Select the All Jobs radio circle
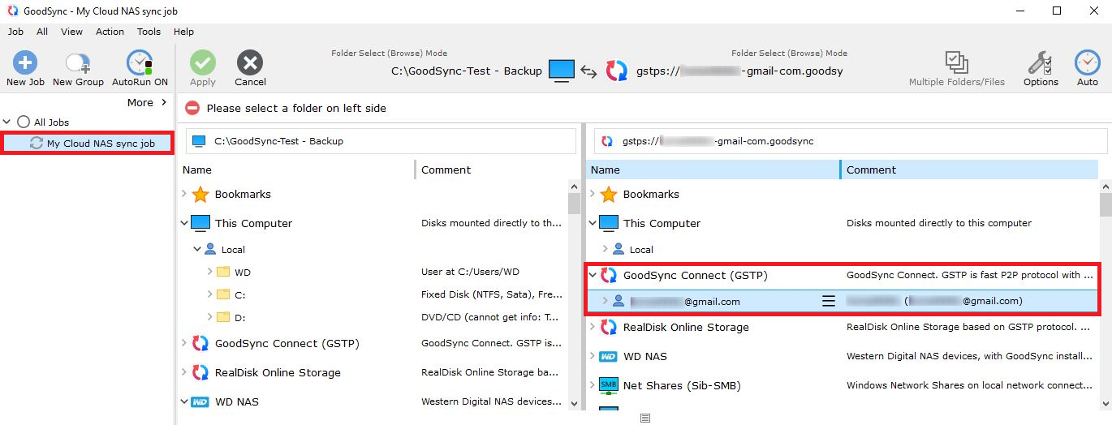 24,122
